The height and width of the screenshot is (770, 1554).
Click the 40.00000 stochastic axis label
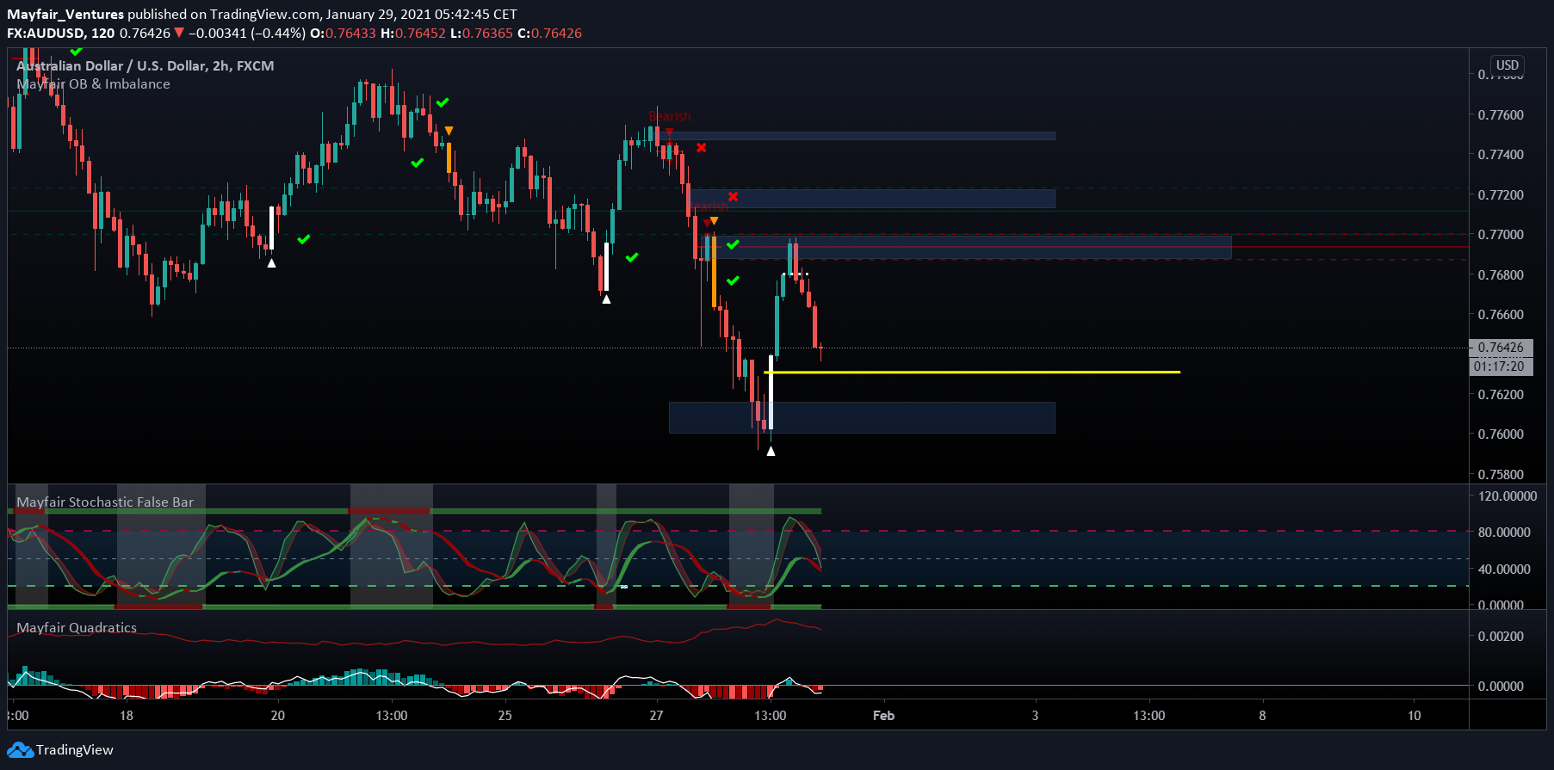(1504, 569)
